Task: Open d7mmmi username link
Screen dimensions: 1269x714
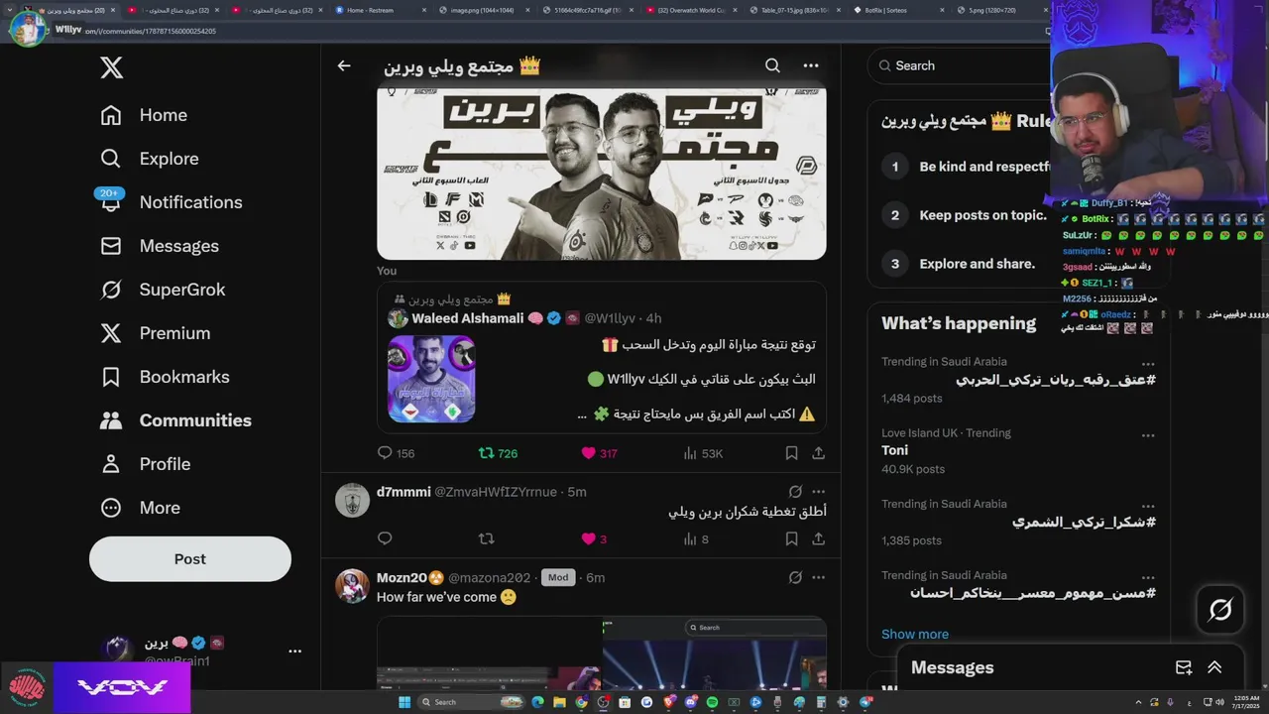Action: (404, 492)
